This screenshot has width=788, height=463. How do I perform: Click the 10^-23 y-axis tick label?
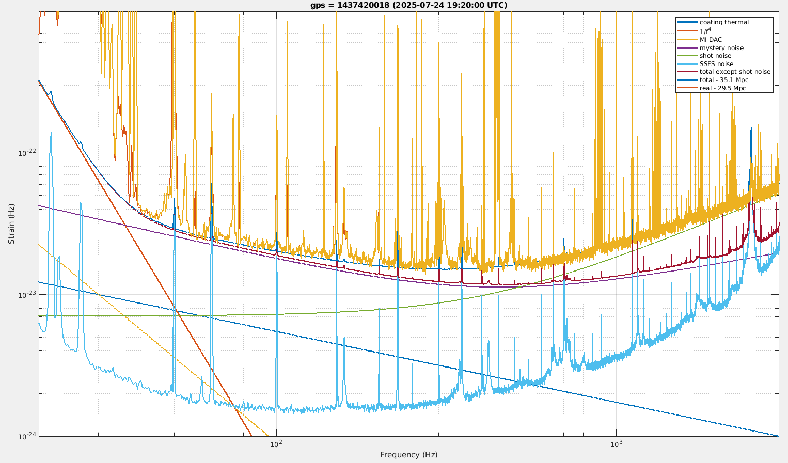click(x=27, y=294)
